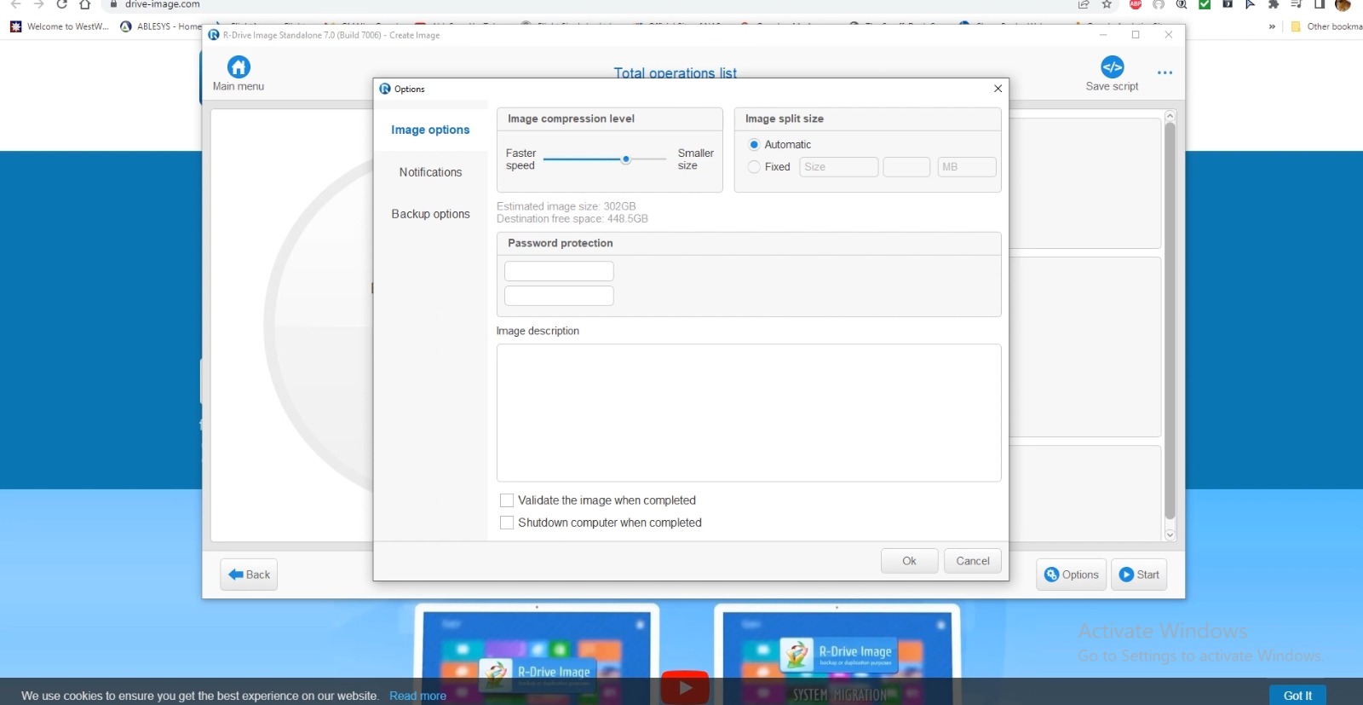Screen dimensions: 1363x705
Task: Click in the Image description text area
Action: click(749, 413)
